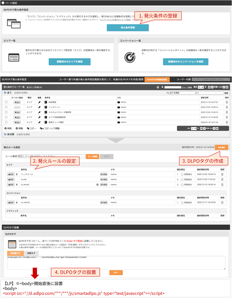
Task: Toggle 同時実行 checkbox for cv_recruit rule
Action: (x=182, y=203)
